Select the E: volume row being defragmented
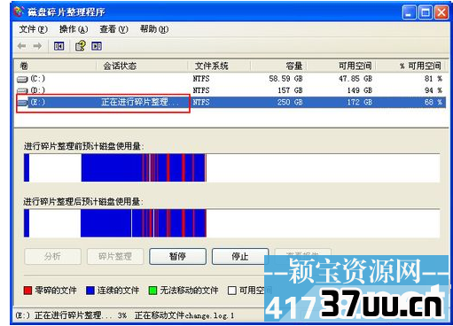This screenshot has width=453, height=326. point(230,102)
